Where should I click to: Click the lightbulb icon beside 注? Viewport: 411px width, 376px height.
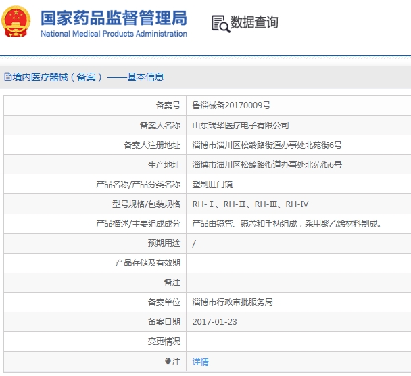click(x=168, y=362)
